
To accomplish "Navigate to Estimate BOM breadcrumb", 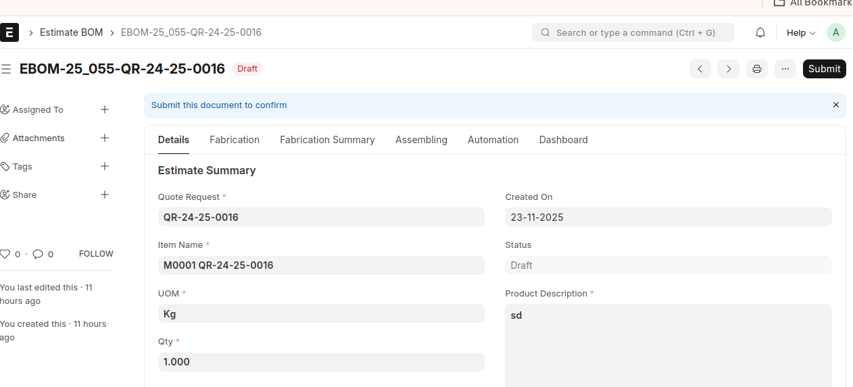I will pos(71,32).
